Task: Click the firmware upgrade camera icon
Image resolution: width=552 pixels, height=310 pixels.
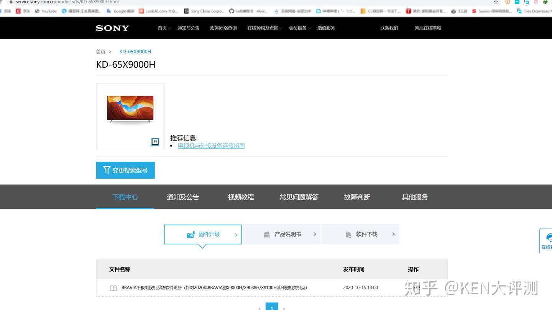Action: (191, 235)
